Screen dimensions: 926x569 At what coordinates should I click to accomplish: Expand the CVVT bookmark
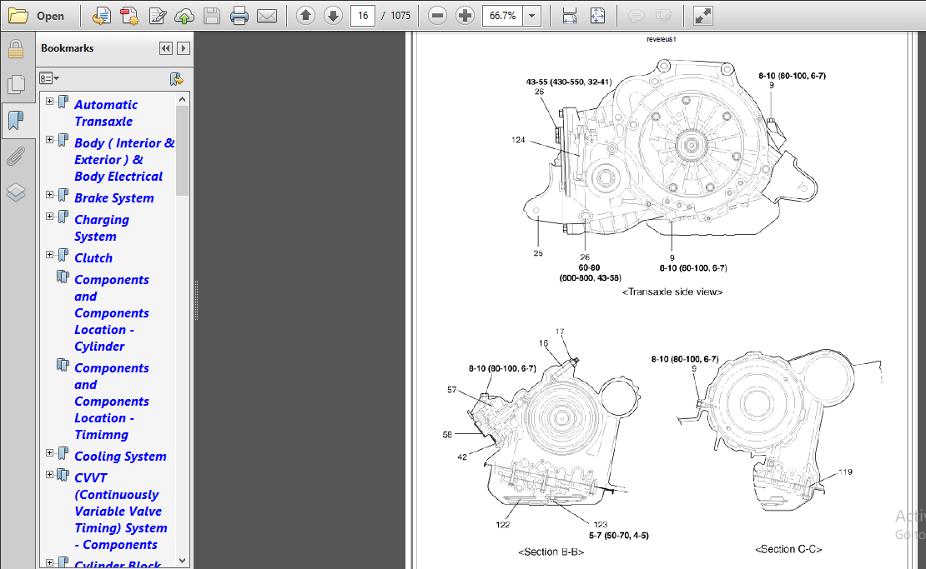pos(49,475)
